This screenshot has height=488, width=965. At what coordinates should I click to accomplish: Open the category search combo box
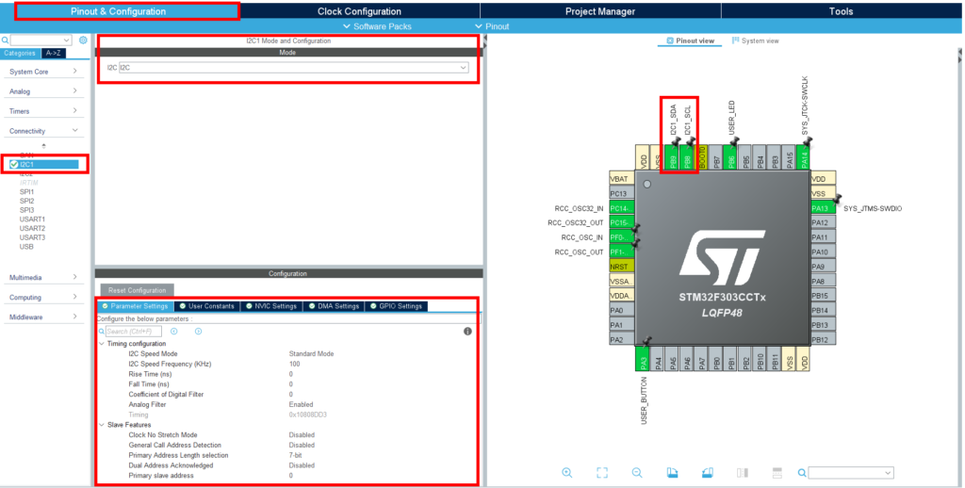[41, 40]
